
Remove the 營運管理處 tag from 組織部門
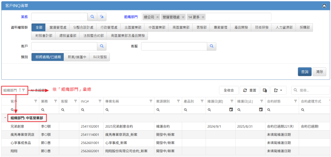(183, 17)
